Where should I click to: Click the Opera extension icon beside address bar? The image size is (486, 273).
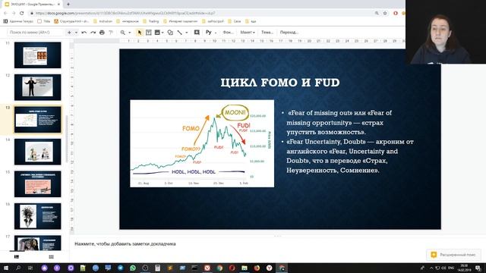[x=396, y=14]
